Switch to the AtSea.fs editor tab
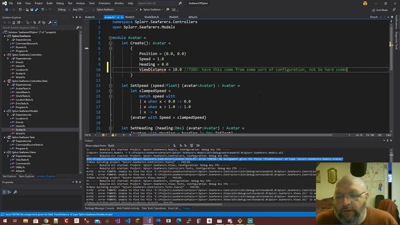The width and height of the screenshot is (400, 225). click(x=192, y=17)
